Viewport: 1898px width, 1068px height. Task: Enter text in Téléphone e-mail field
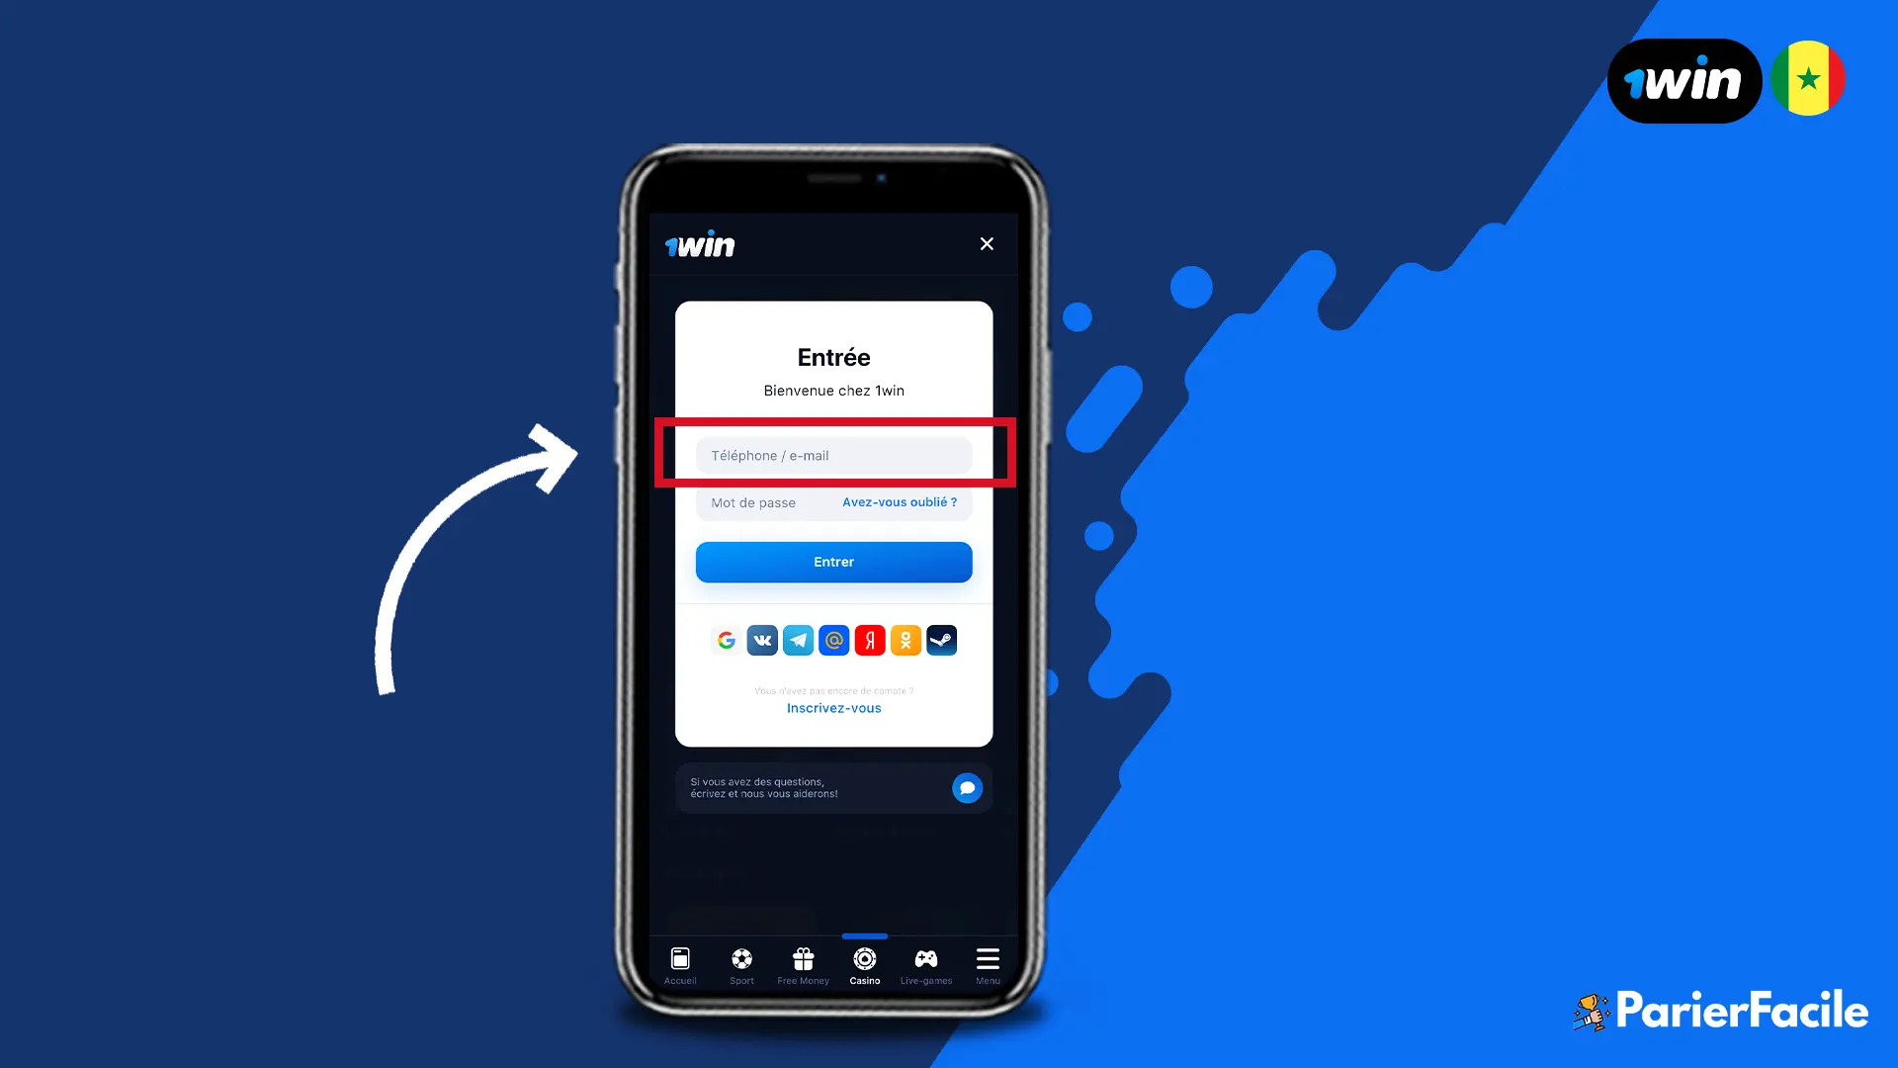(834, 455)
